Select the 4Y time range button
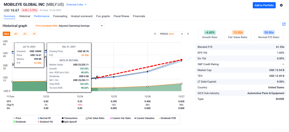Image resolution: width=289 pixels, height=132 pixels. point(16,34)
